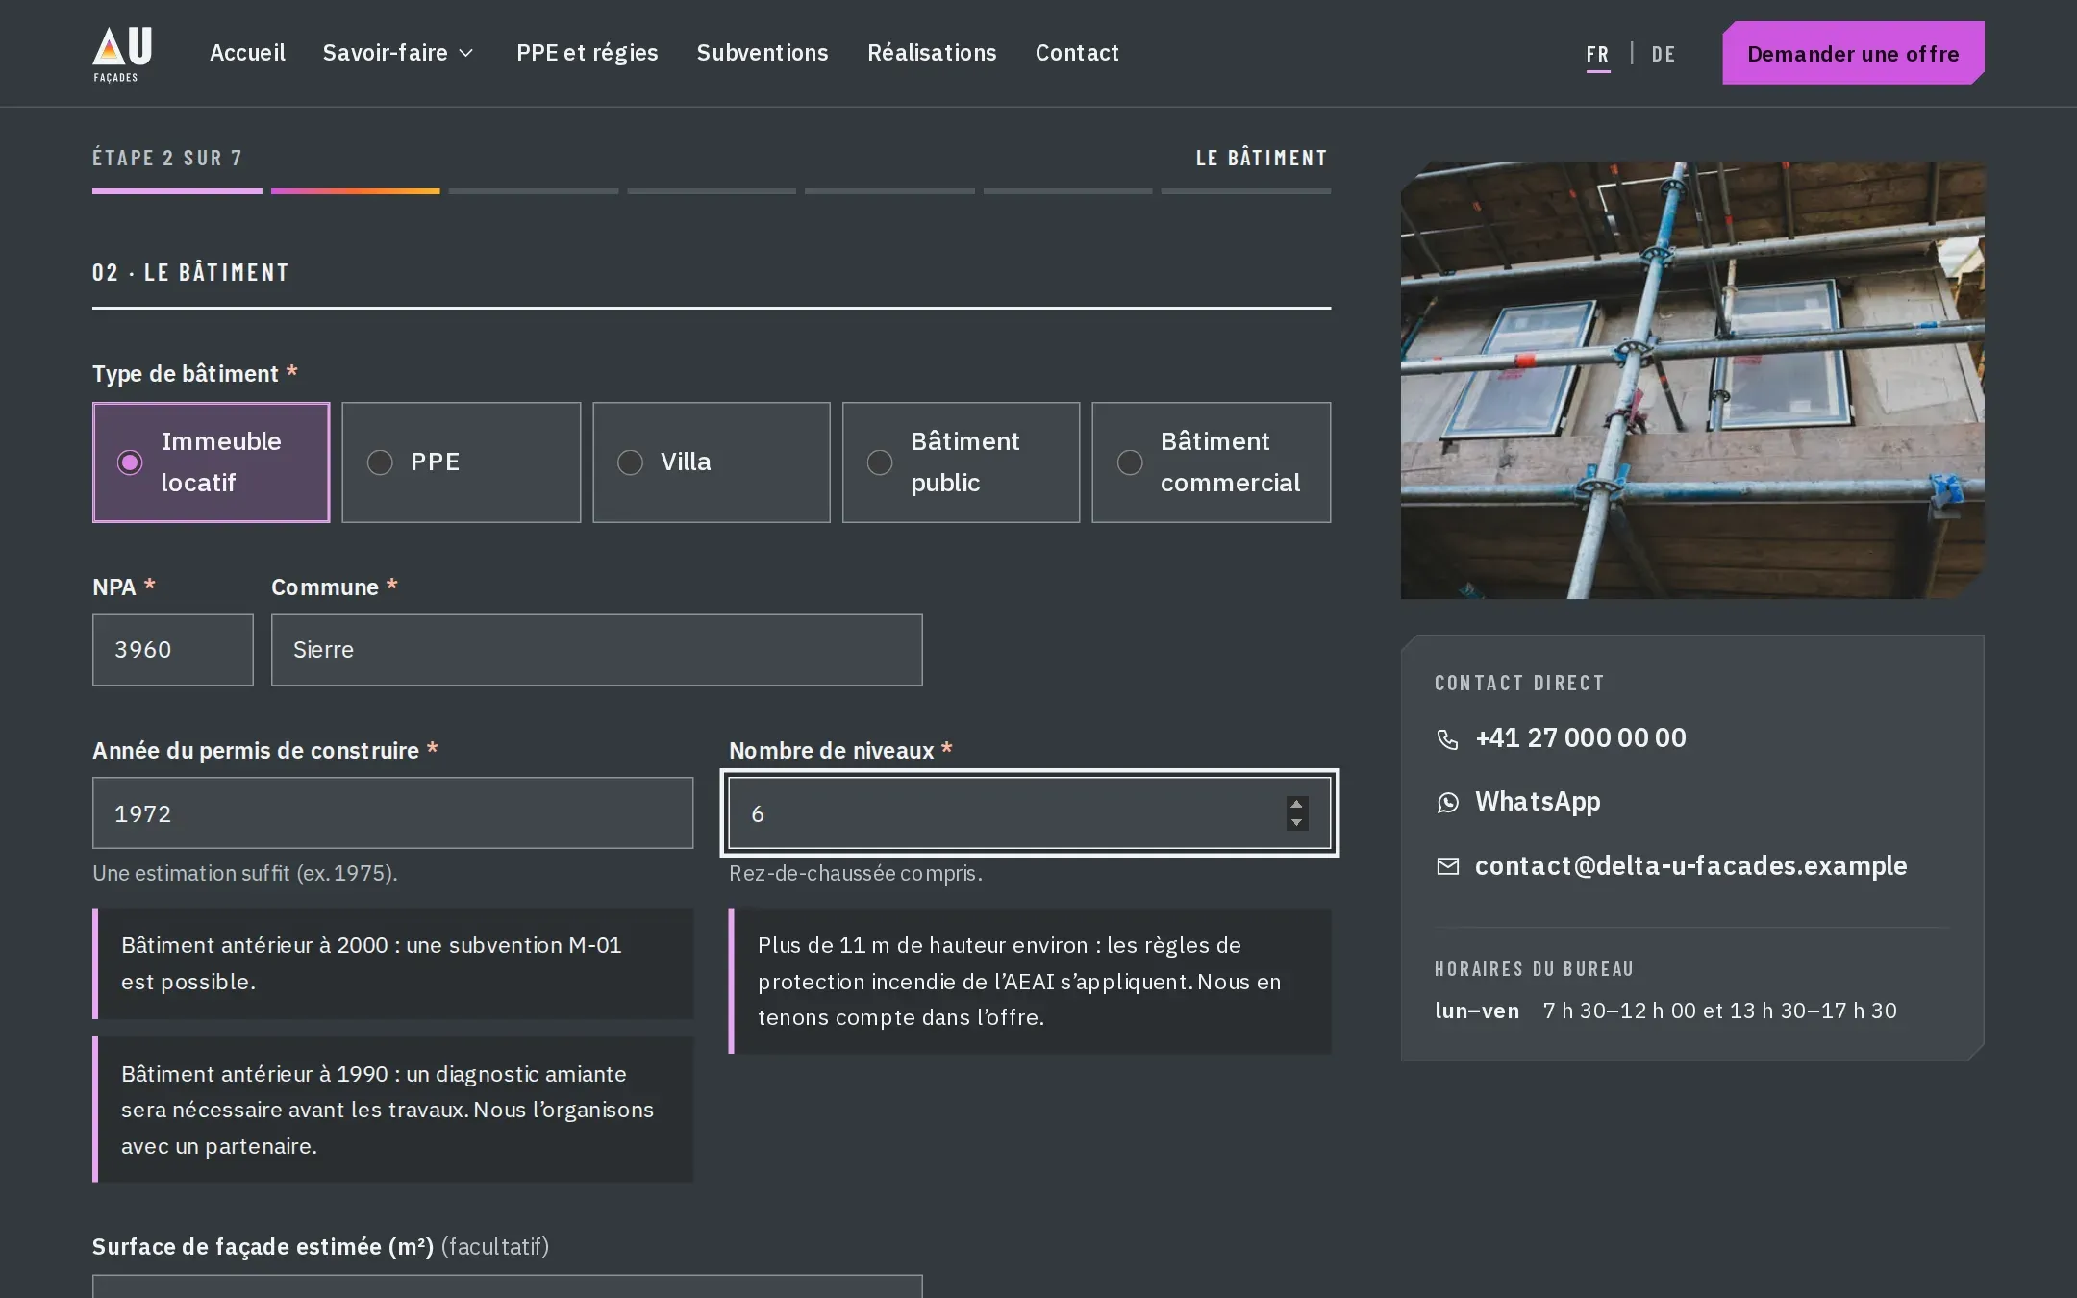Choose PPE as building type
Screen dimensions: 2077x1298
462,462
